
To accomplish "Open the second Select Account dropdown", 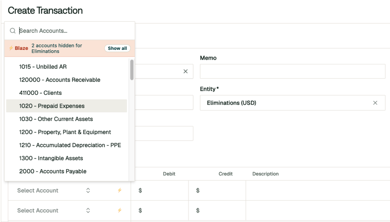I will coord(54,210).
